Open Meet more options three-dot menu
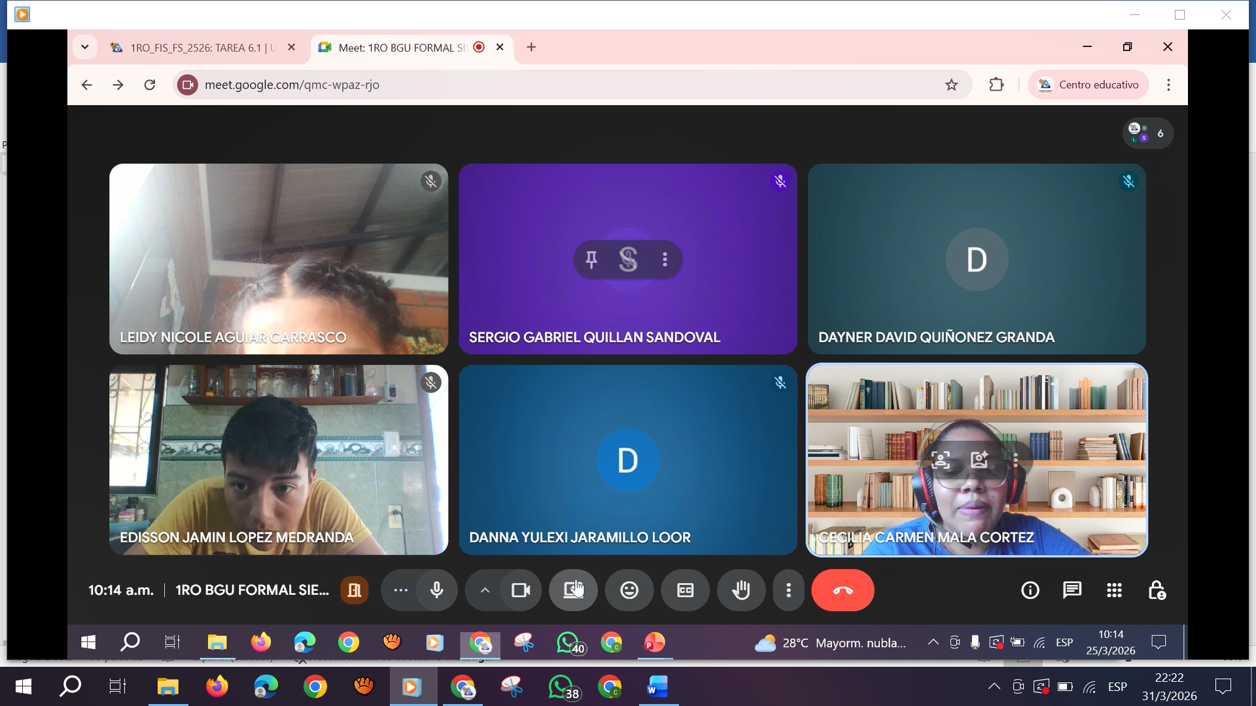1256x706 pixels. pos(788,590)
